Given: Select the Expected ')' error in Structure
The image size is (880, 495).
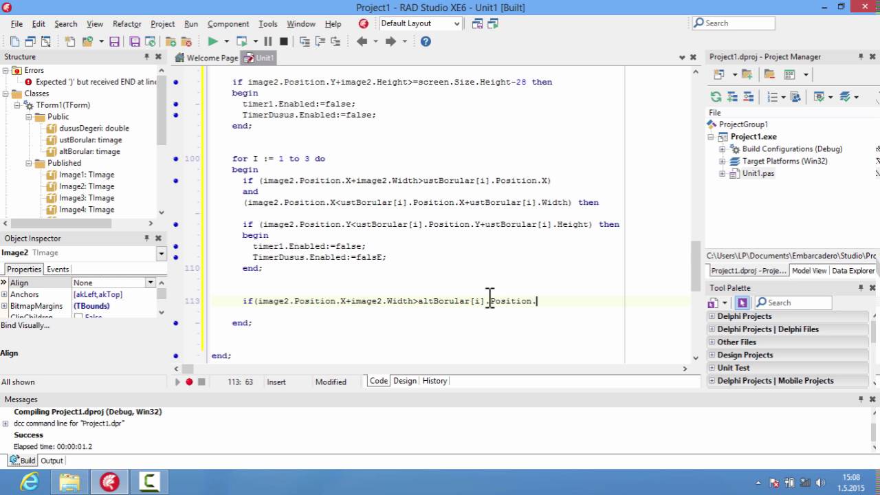Looking at the screenshot, I should click(96, 82).
